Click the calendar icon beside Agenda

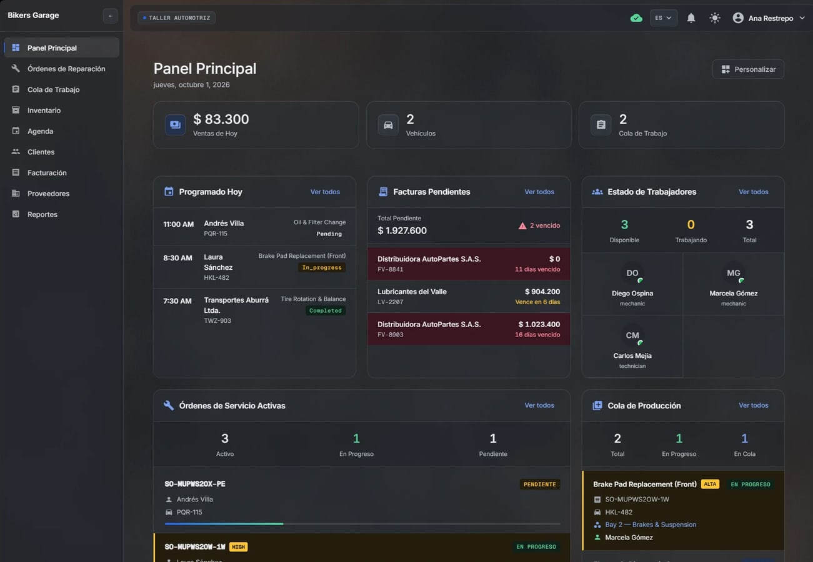click(16, 131)
